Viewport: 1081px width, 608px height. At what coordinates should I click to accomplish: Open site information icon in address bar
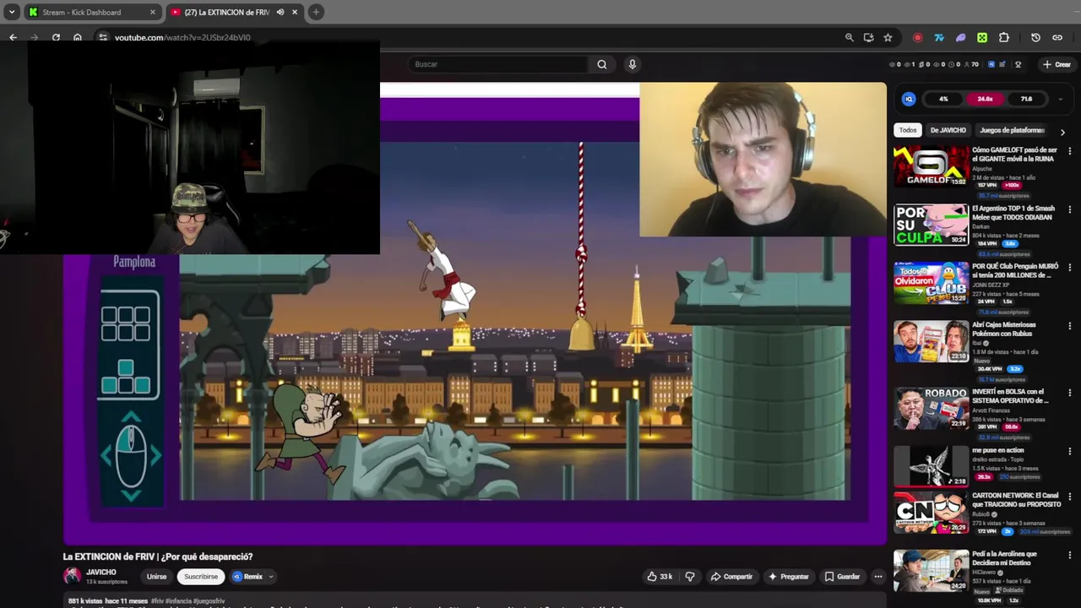[x=102, y=37]
